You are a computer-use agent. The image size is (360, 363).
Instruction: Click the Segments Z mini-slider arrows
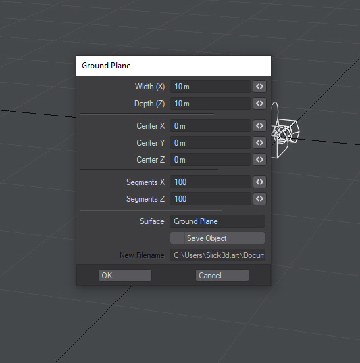259,198
